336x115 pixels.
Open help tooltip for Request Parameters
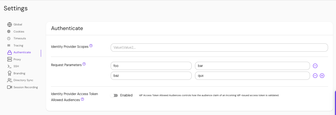point(84,64)
